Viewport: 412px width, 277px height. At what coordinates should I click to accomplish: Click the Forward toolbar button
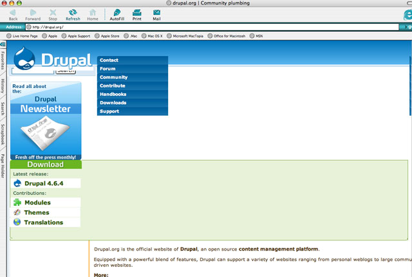33,15
